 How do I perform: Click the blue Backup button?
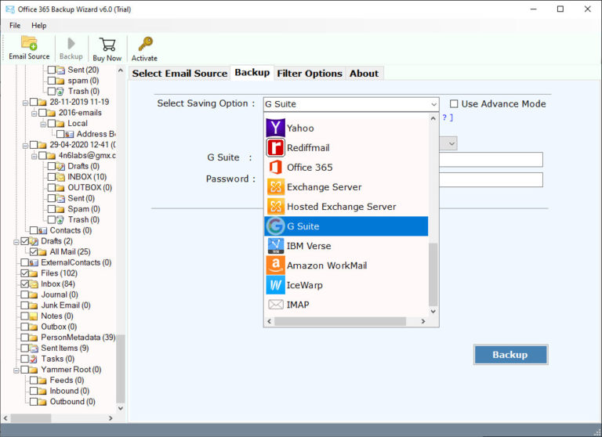click(x=510, y=355)
